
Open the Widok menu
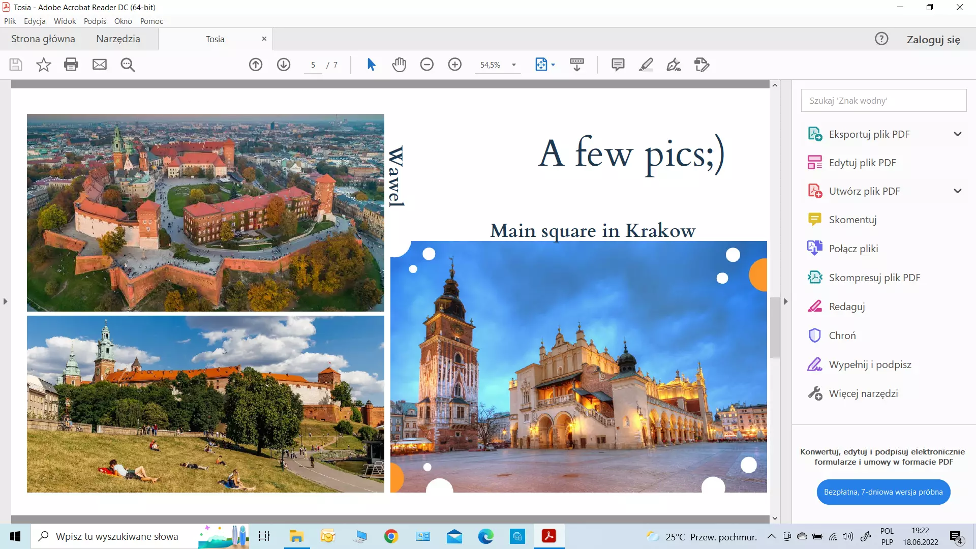tap(65, 21)
